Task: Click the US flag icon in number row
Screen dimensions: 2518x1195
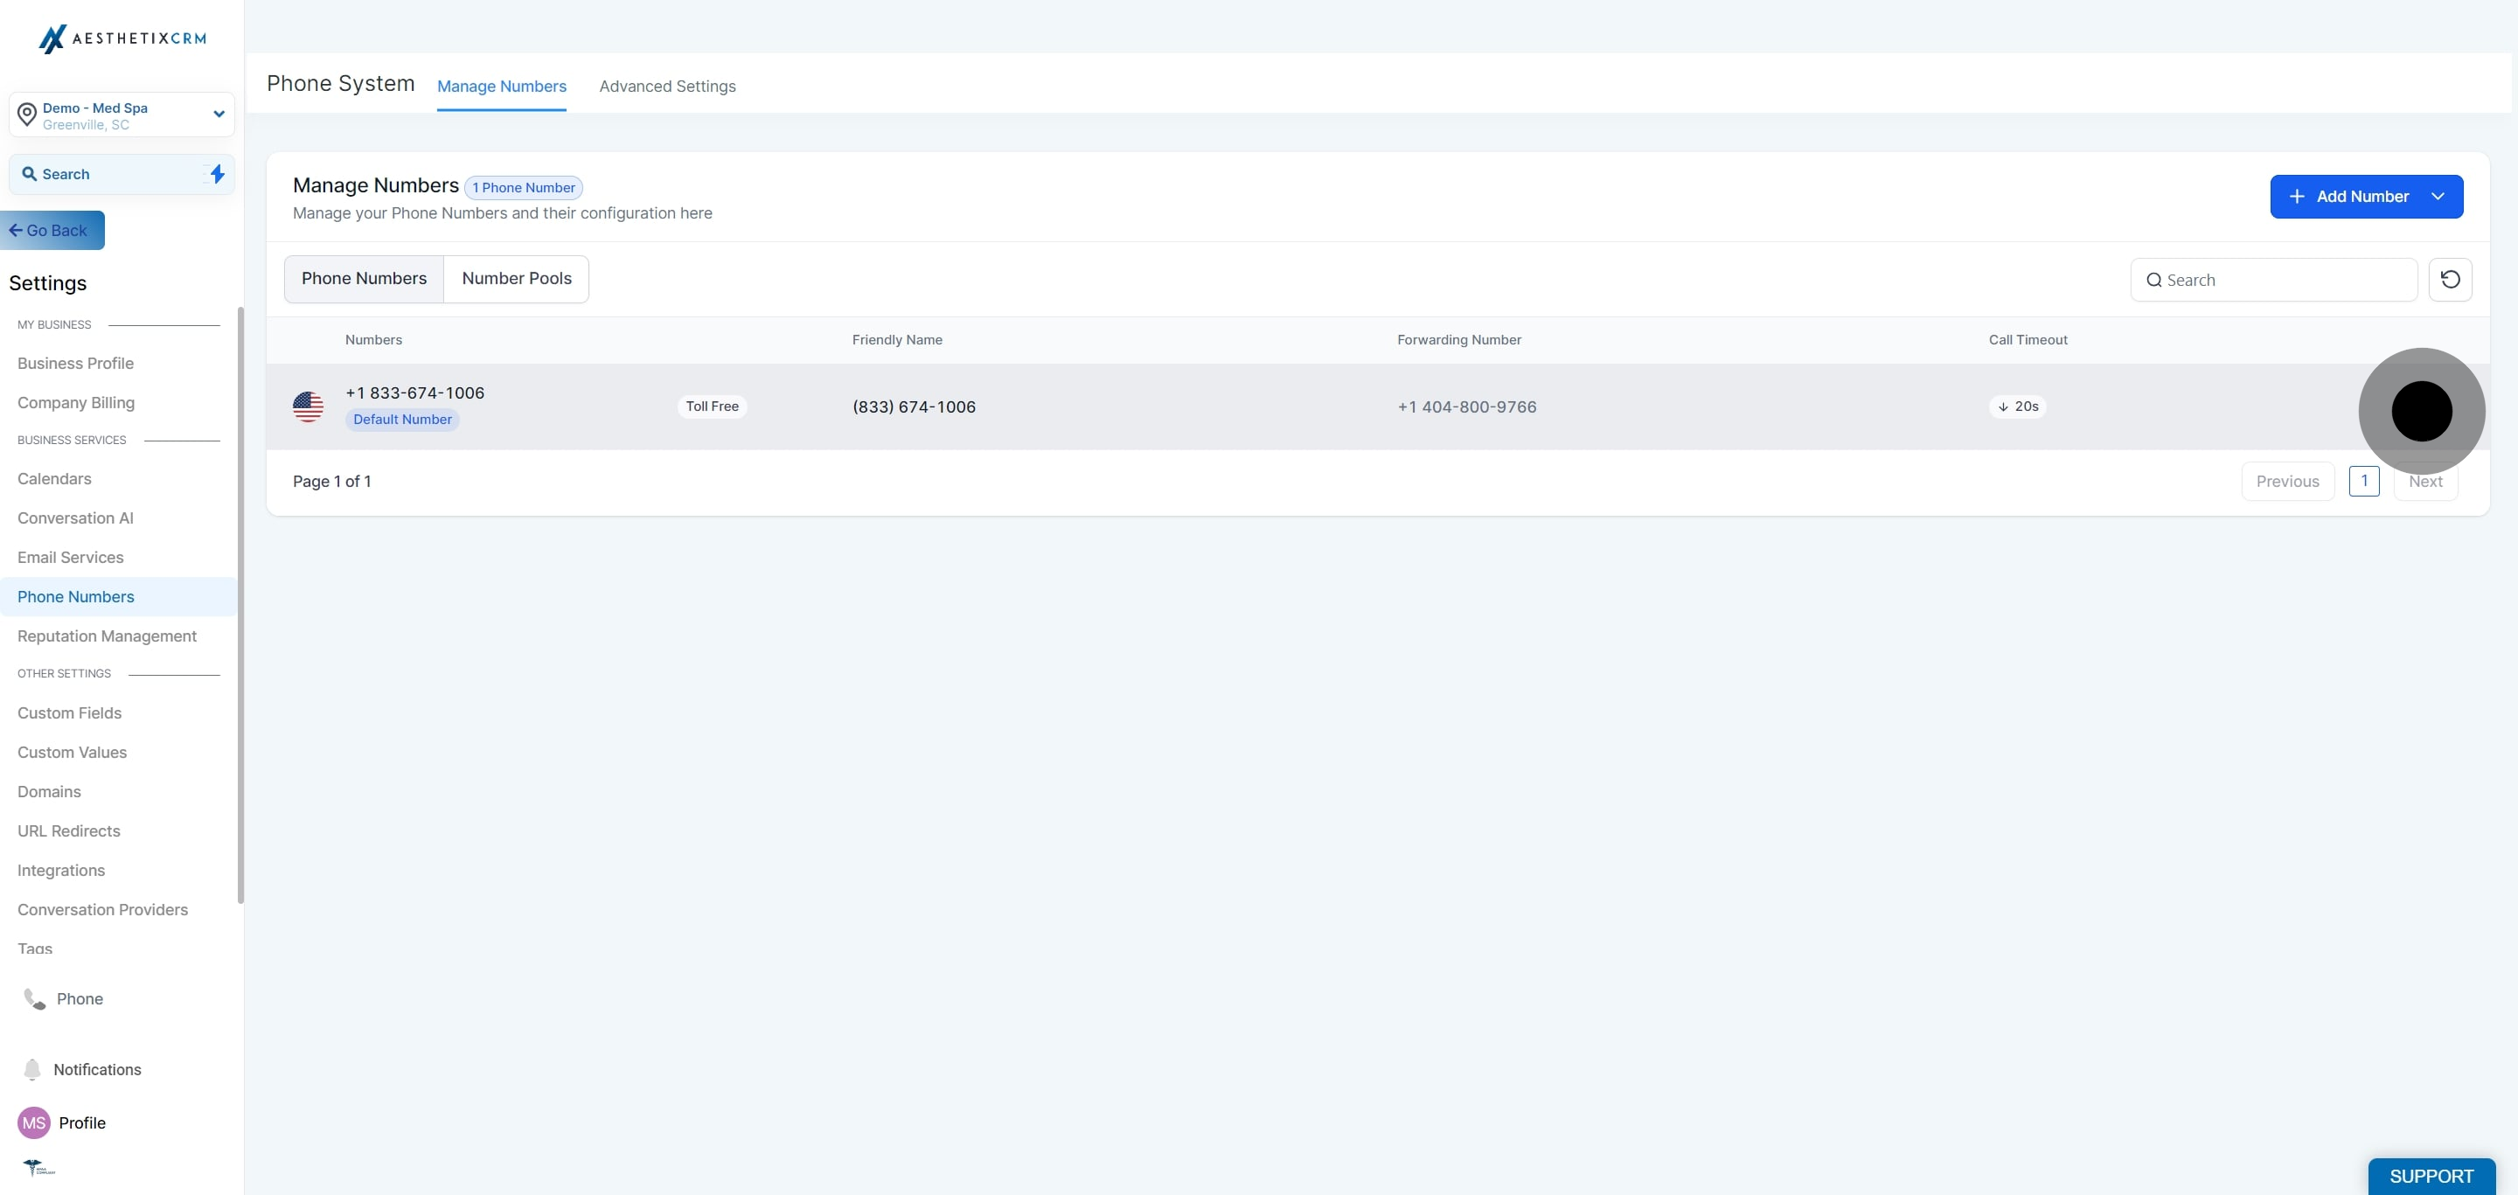Action: click(x=308, y=406)
